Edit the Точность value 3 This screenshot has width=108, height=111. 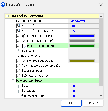coord(83,51)
